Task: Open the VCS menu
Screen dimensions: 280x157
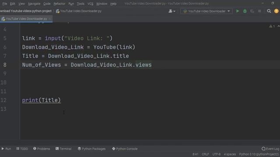Action: click(x=90, y=4)
